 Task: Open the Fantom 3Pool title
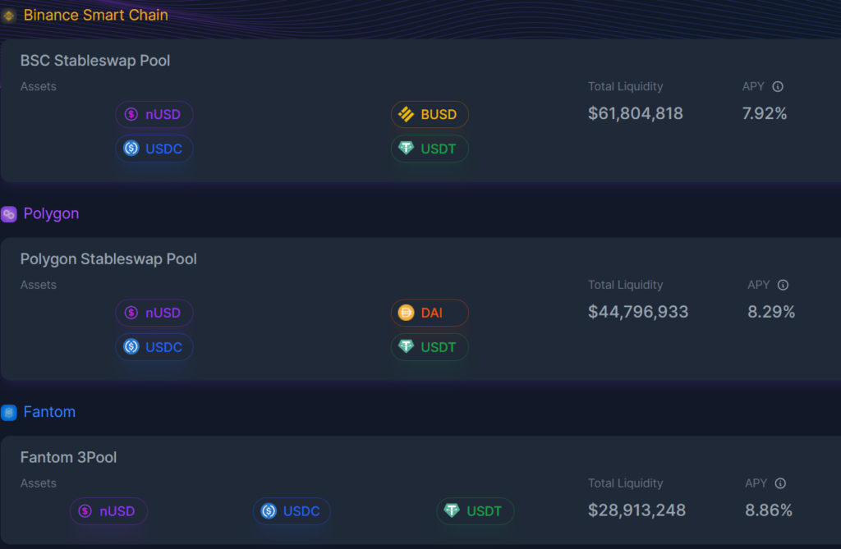pos(68,457)
